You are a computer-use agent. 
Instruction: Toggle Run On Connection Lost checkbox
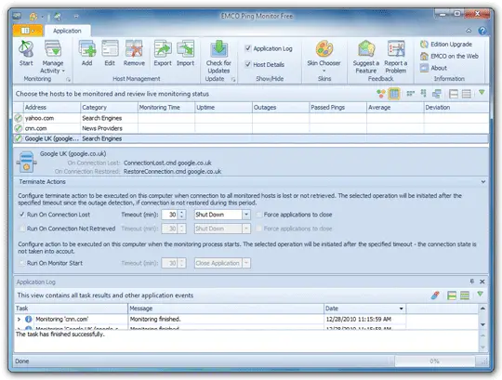(x=21, y=215)
